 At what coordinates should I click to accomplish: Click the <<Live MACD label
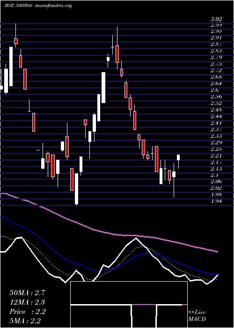click(x=197, y=315)
